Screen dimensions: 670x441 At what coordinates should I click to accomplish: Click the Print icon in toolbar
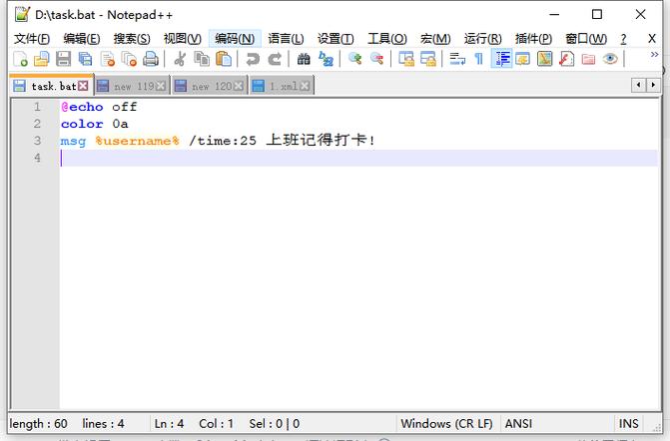[x=151, y=59]
